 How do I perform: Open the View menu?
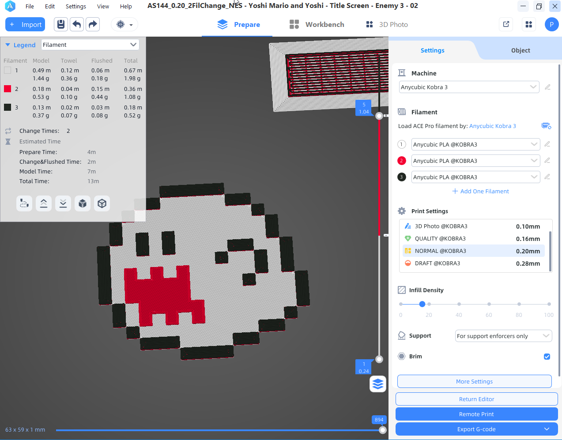click(103, 6)
